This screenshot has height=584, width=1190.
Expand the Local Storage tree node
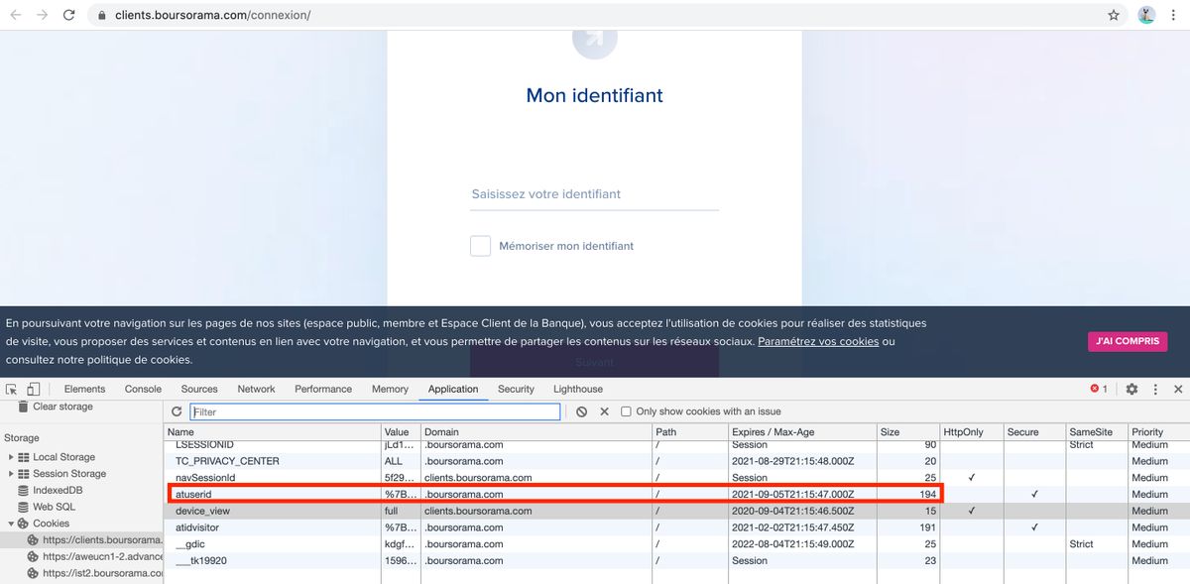11,457
